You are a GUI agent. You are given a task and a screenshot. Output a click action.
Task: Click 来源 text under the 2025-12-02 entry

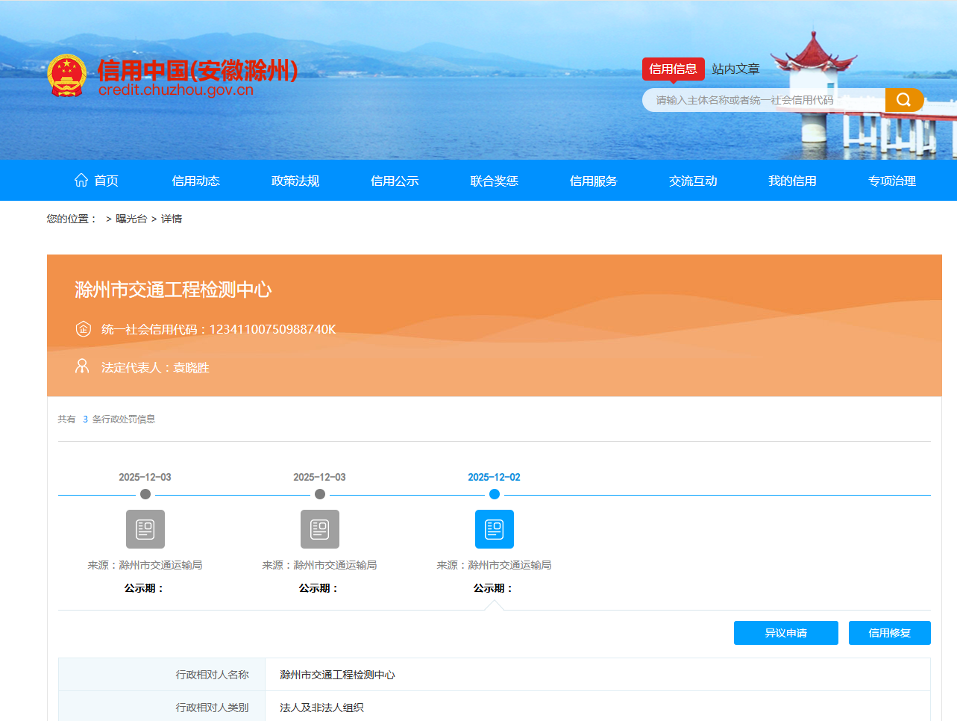(x=494, y=565)
